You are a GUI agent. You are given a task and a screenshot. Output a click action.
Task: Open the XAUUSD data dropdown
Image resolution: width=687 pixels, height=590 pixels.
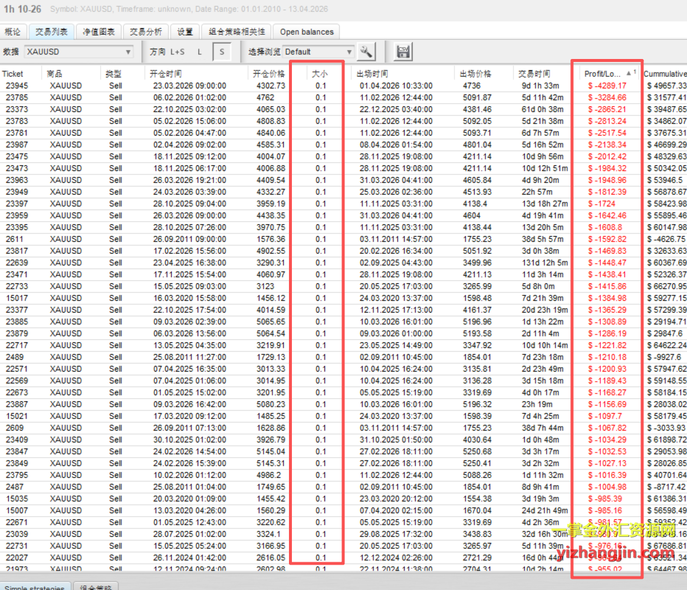coord(80,52)
